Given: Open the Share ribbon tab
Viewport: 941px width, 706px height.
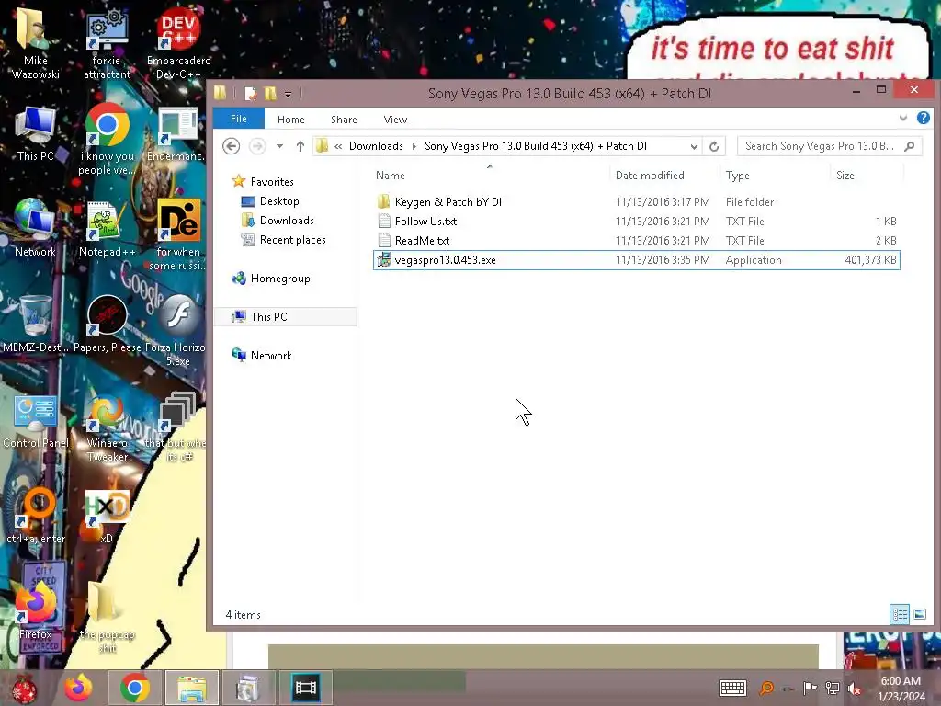Looking at the screenshot, I should (x=344, y=120).
